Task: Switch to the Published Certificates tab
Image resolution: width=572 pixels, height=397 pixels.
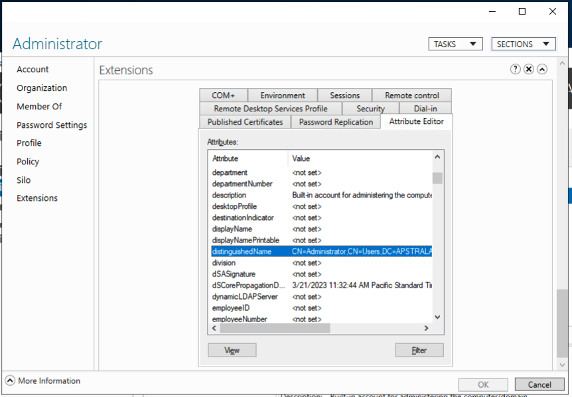Action: pos(245,121)
